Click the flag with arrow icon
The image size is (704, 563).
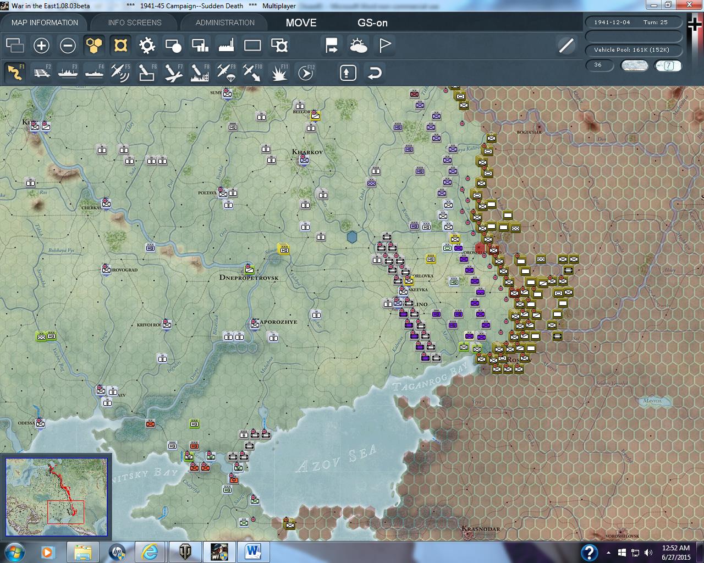click(x=332, y=46)
